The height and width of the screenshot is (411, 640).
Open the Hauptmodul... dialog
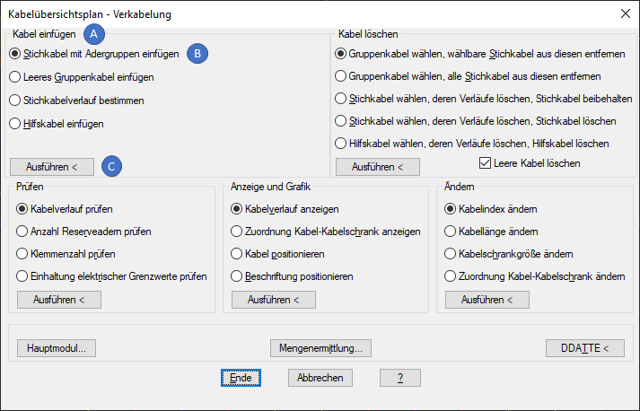tap(57, 348)
